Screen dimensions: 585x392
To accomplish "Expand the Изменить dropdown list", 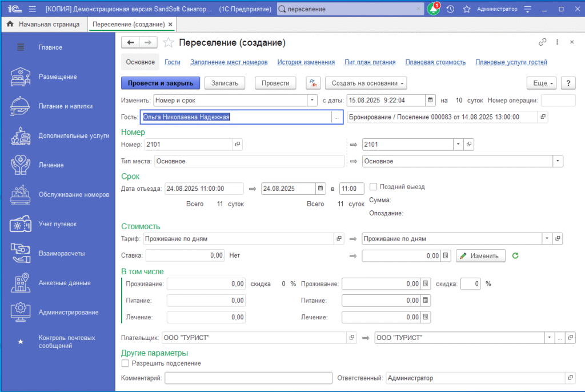I will (312, 100).
